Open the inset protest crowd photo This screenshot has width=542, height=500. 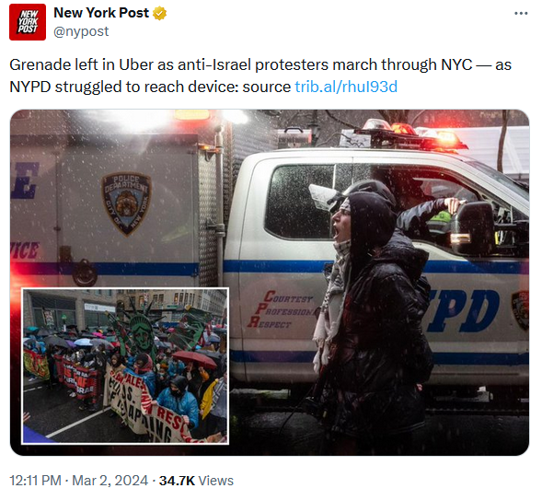(x=125, y=366)
